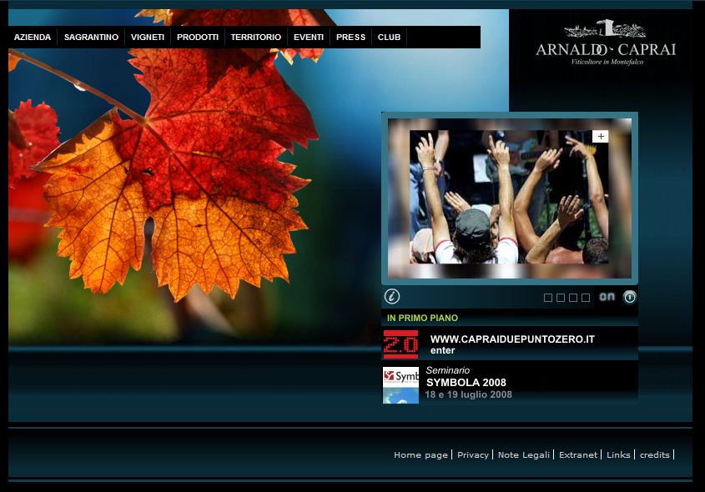Open the Extranet footer link

point(578,454)
